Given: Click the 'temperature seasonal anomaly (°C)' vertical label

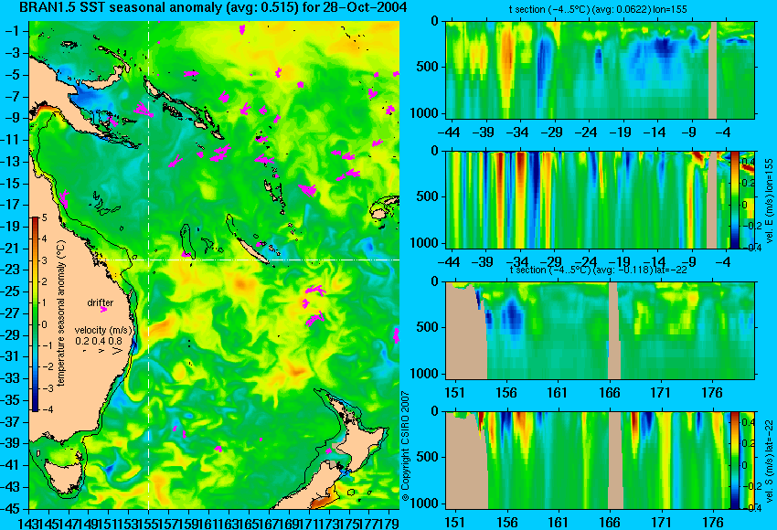Looking at the screenshot, I should (x=61, y=313).
